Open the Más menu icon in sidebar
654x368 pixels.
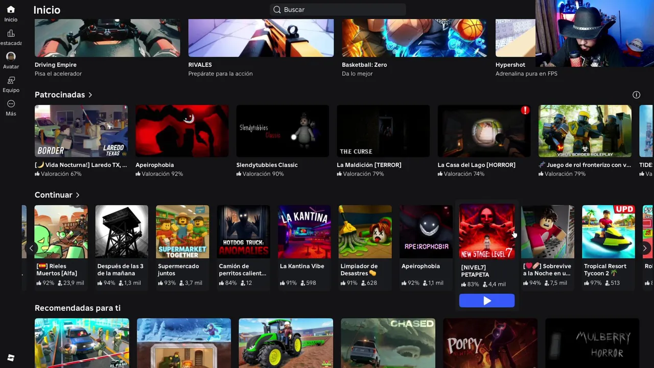[x=11, y=104]
